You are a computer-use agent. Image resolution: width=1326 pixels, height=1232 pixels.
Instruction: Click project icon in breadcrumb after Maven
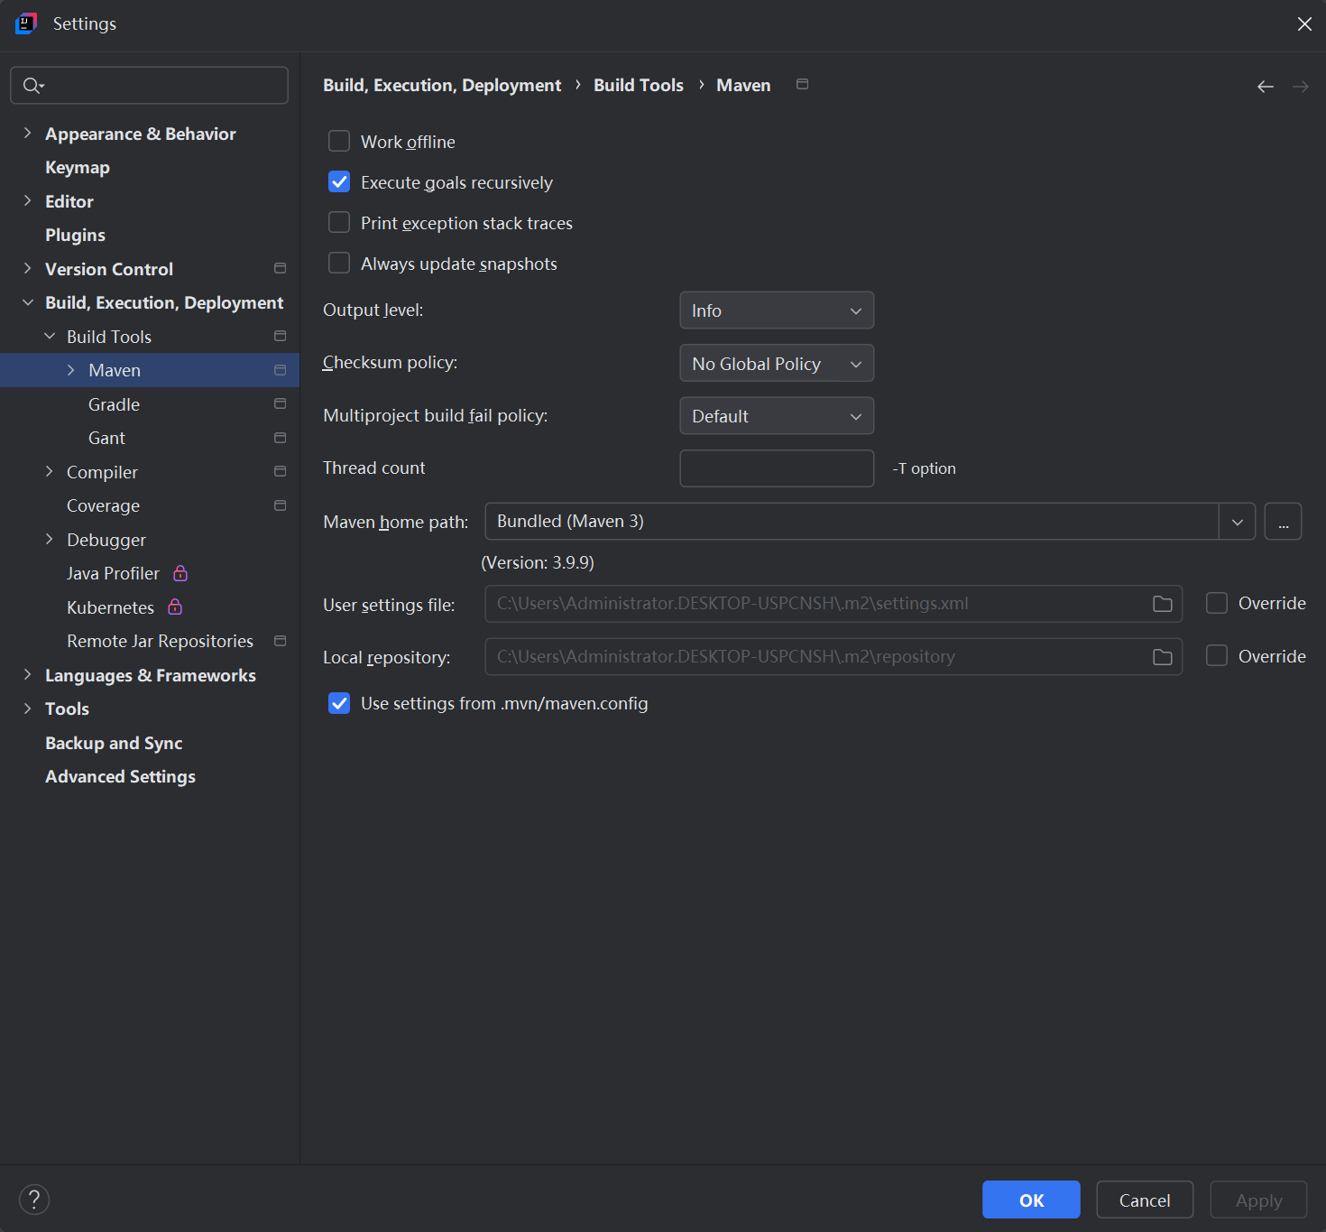tap(803, 84)
